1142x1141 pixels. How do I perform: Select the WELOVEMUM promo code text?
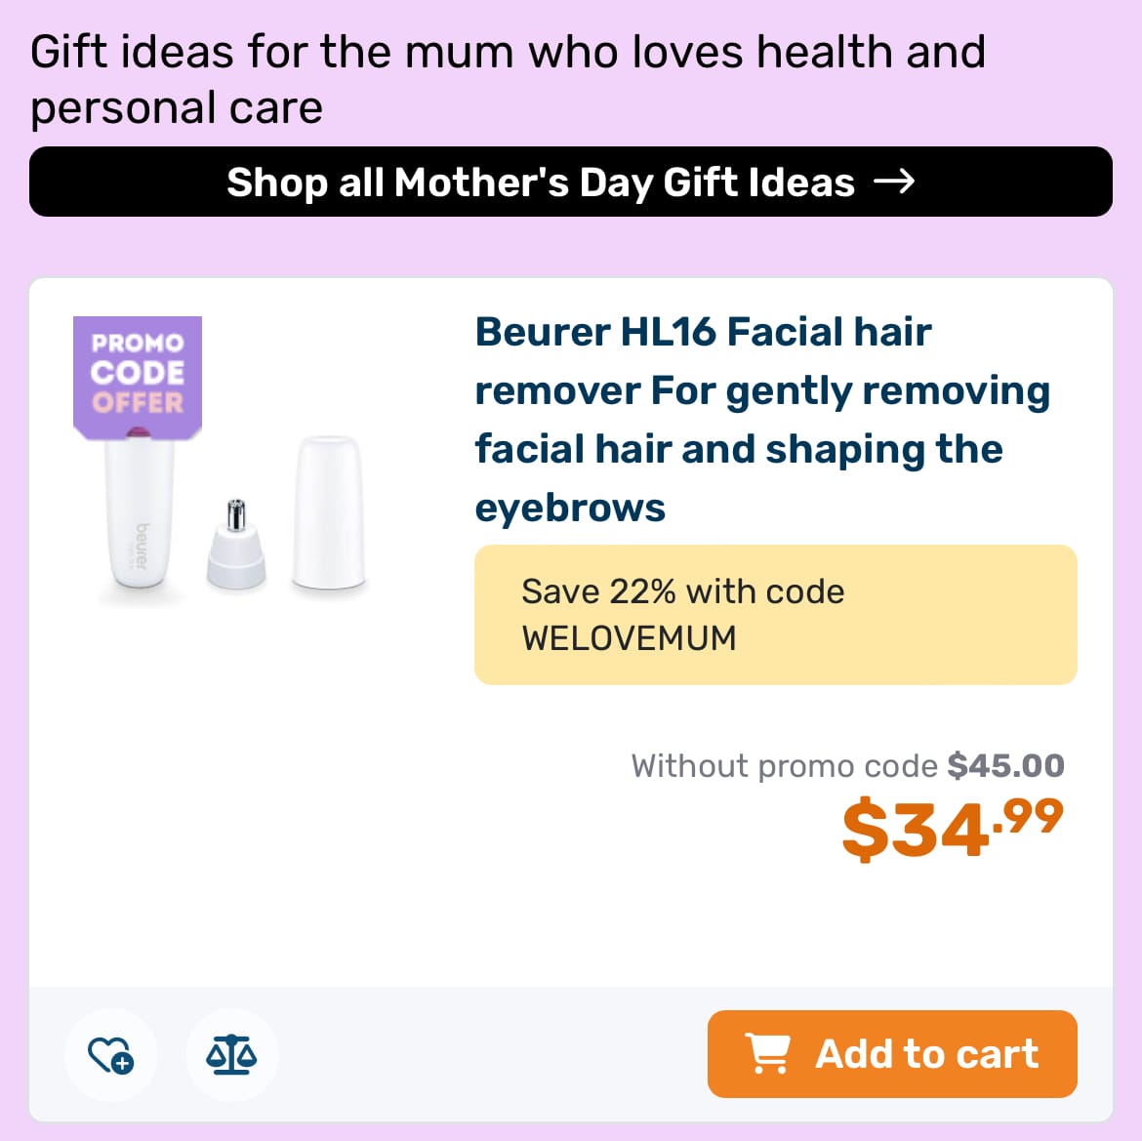click(630, 638)
